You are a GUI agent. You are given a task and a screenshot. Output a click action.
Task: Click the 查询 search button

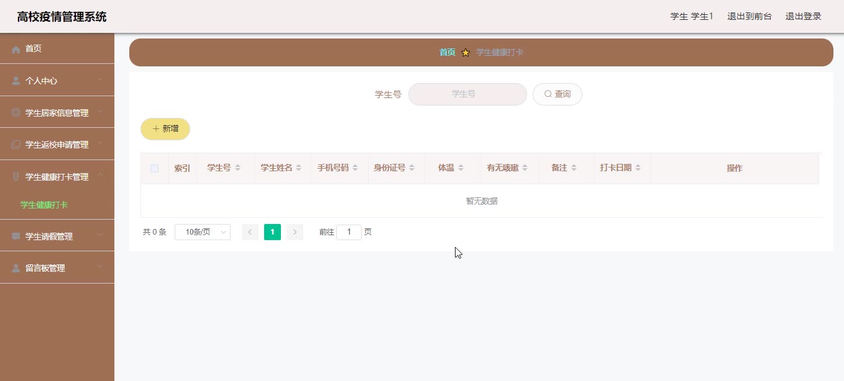[x=557, y=94]
